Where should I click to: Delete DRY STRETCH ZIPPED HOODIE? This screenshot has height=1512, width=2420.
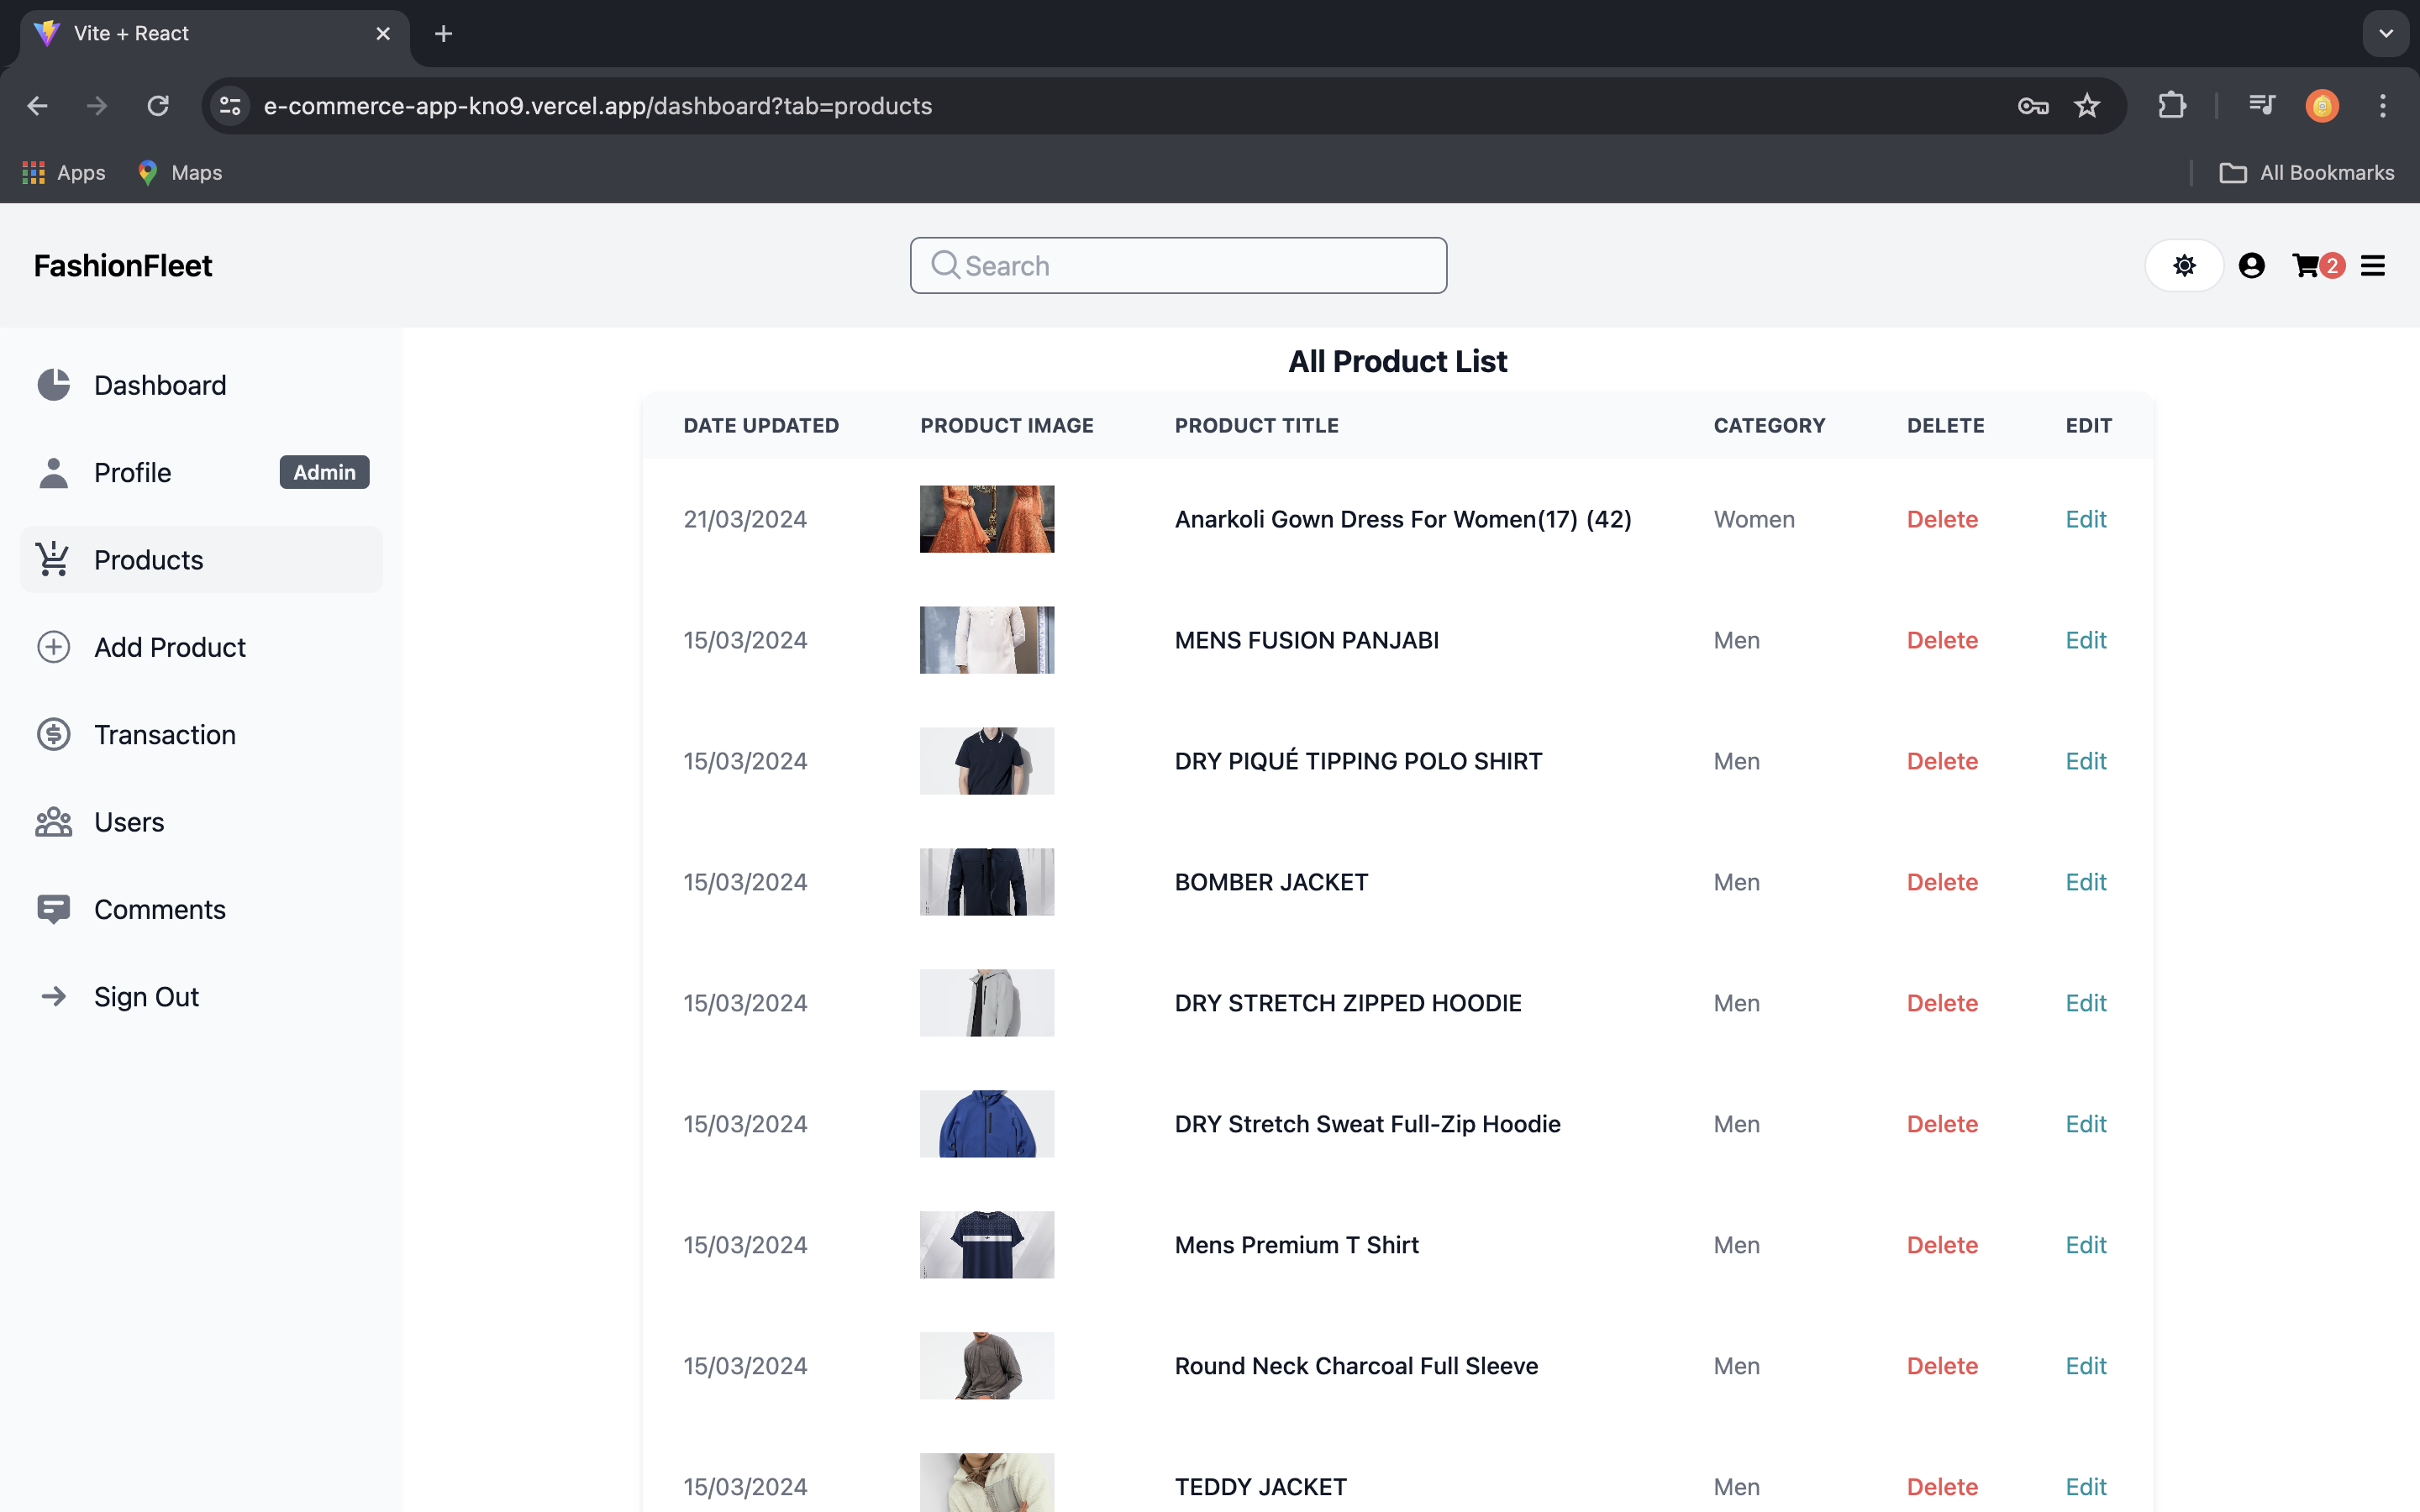1942,1003
